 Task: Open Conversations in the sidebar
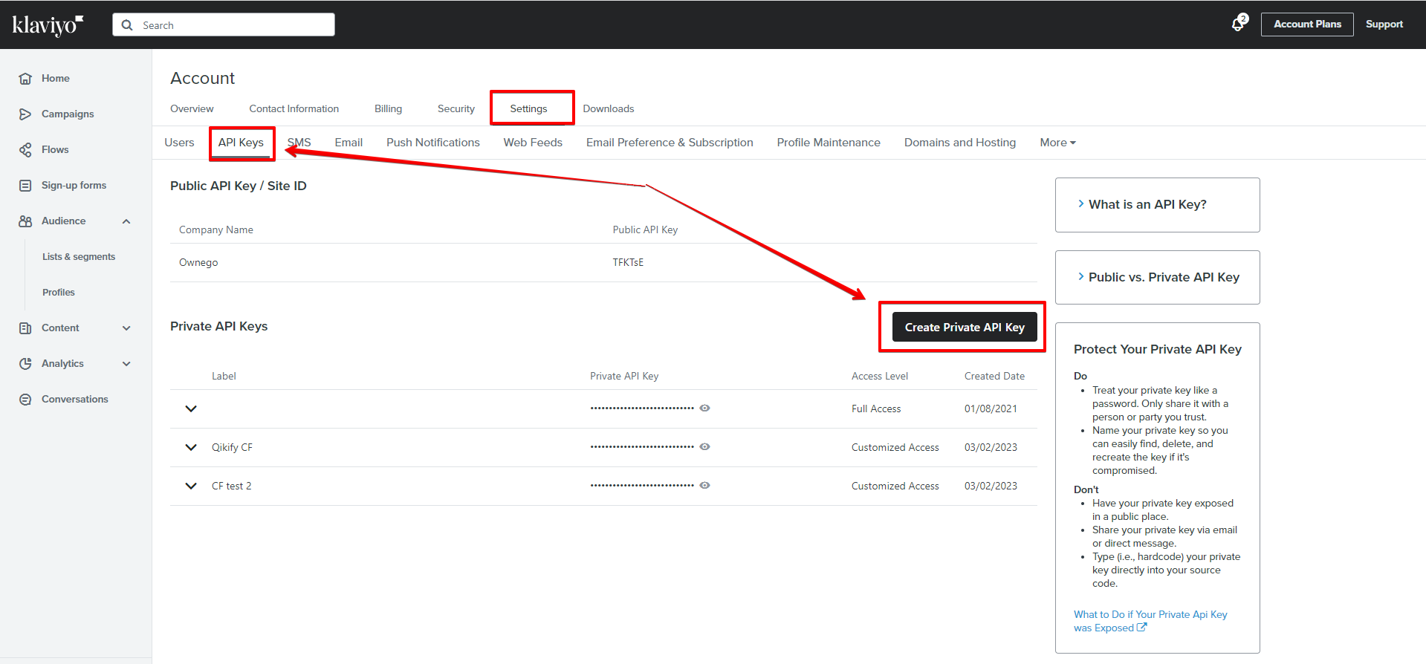[x=75, y=399]
